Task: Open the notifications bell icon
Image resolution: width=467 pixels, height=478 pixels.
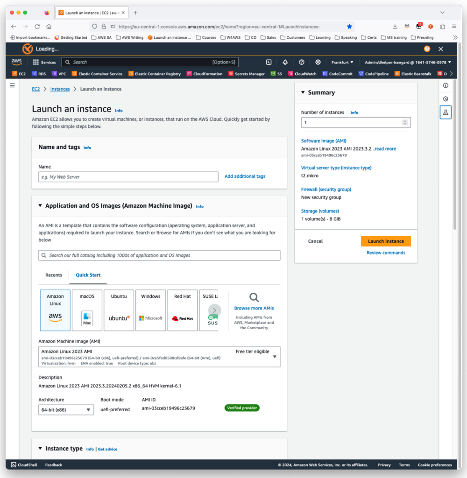Action: pos(285,62)
